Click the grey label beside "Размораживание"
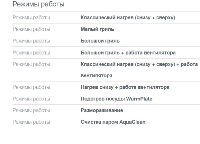Viewport: 200px width, 144px height. (31, 110)
